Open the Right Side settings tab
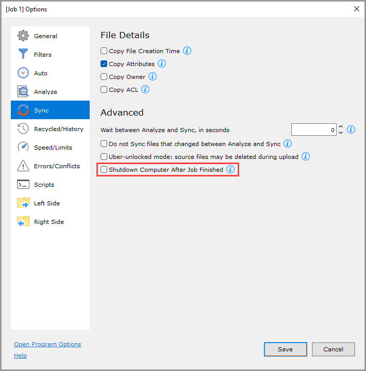 [48, 222]
